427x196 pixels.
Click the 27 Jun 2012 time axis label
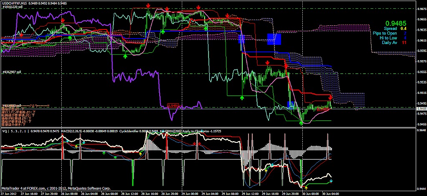[9, 194]
